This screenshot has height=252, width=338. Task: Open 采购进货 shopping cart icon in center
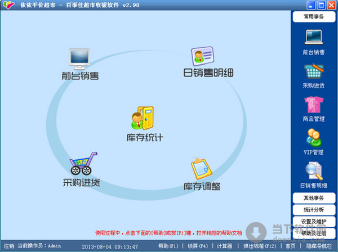(x=82, y=164)
